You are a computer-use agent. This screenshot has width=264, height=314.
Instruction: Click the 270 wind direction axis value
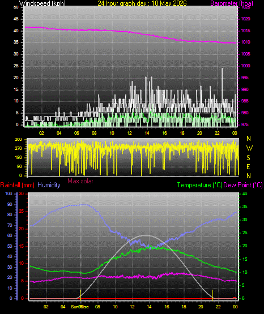(18, 149)
